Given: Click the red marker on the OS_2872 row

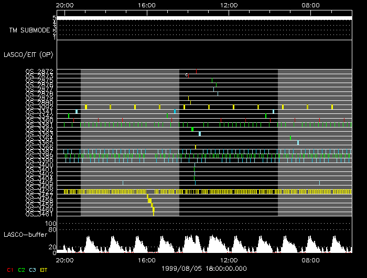Looking at the screenshot, I should tap(197, 71).
